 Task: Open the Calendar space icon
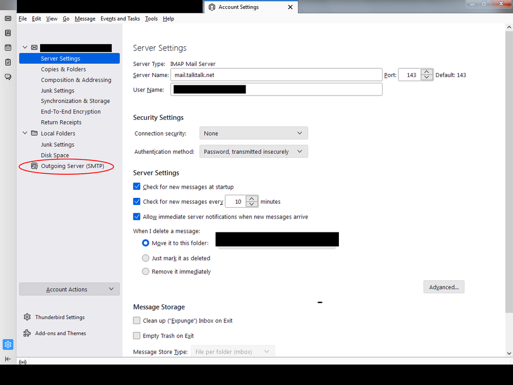tap(8, 48)
